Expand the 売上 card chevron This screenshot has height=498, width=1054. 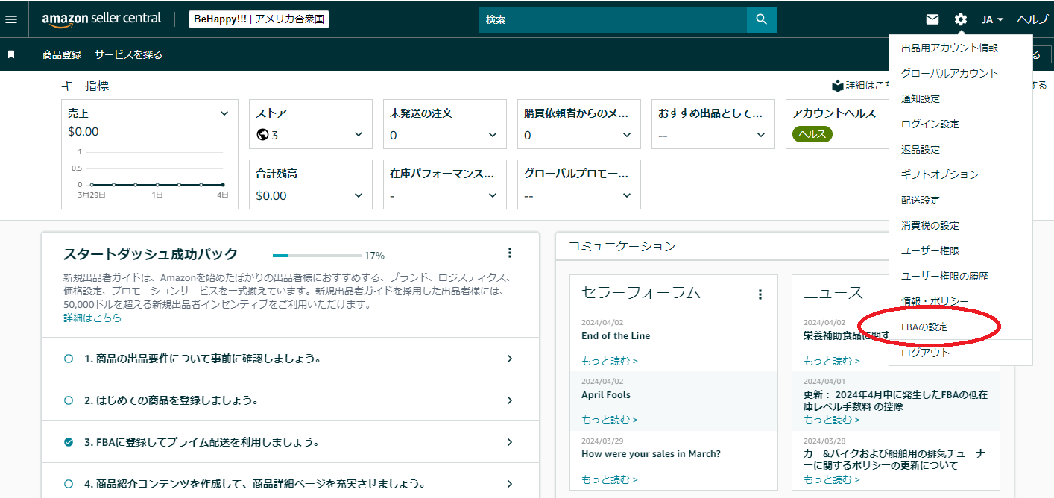pyautogui.click(x=224, y=113)
